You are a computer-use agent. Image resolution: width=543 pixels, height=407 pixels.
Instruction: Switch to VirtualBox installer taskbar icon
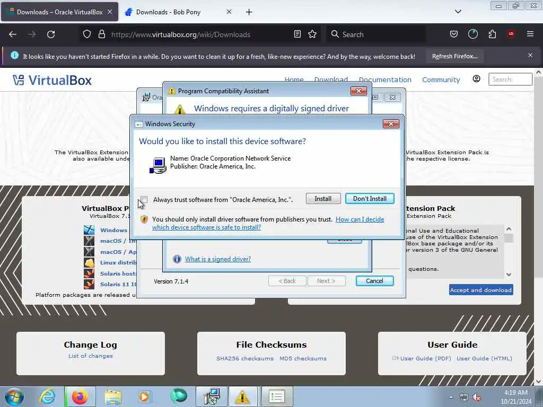212,396
